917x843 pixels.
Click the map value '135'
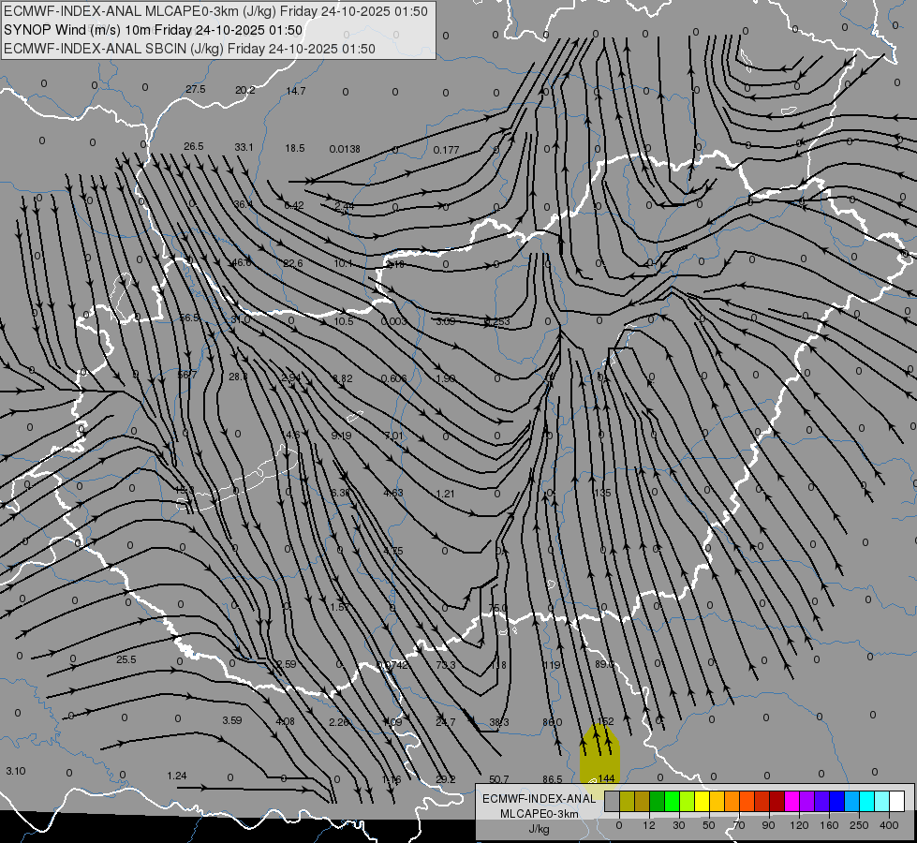click(x=601, y=493)
